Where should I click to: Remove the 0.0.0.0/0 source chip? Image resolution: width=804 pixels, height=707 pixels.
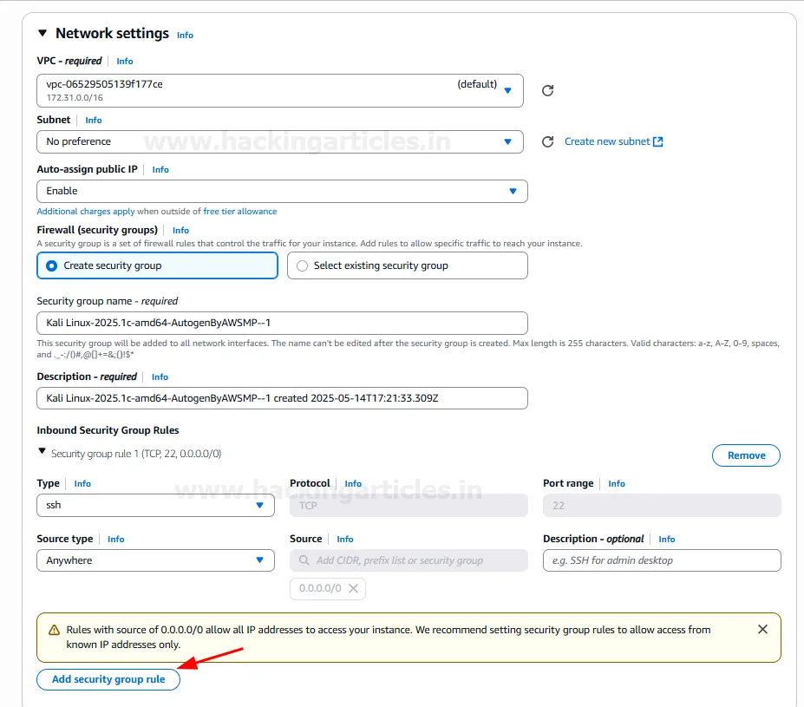tap(353, 588)
